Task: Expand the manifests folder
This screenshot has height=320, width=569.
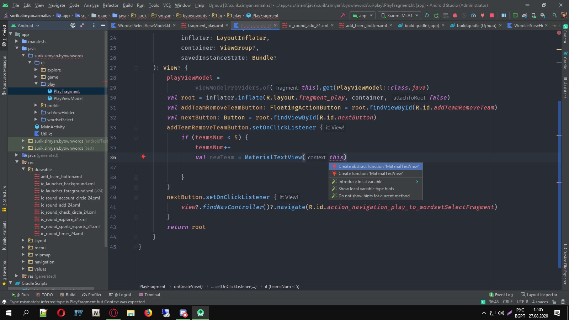Action: coord(17,41)
